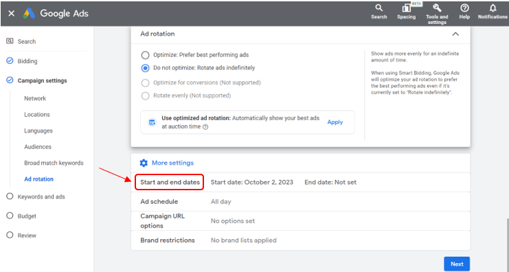The width and height of the screenshot is (509, 272).
Task: Select Optimize: Prefer best performing ads
Action: 145,55
